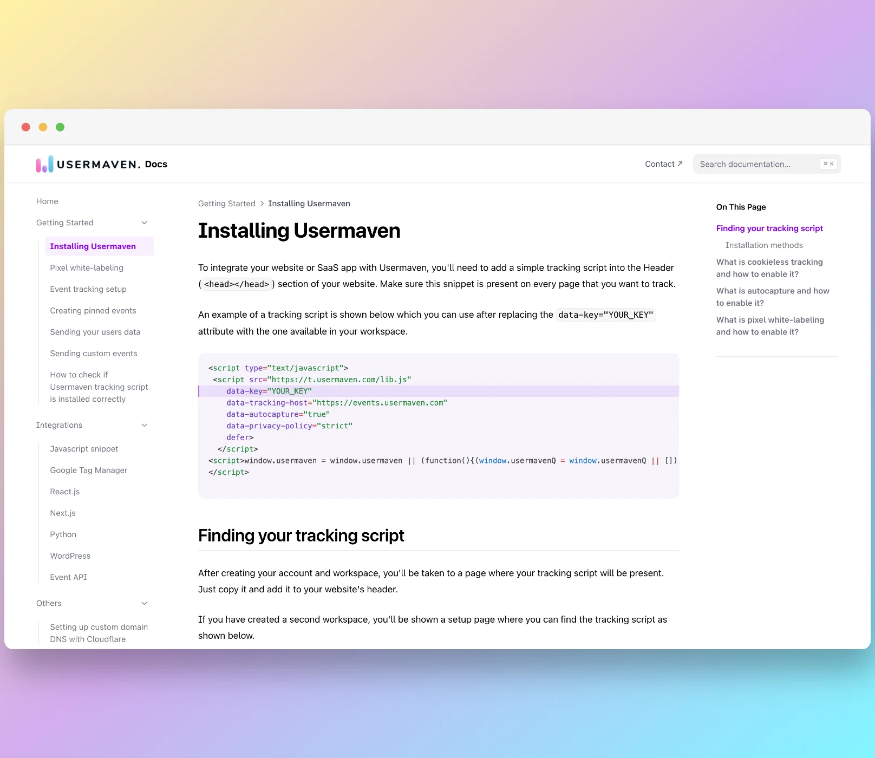875x758 pixels.
Task: Click the data-autocapture="true" code line
Action: click(x=278, y=414)
